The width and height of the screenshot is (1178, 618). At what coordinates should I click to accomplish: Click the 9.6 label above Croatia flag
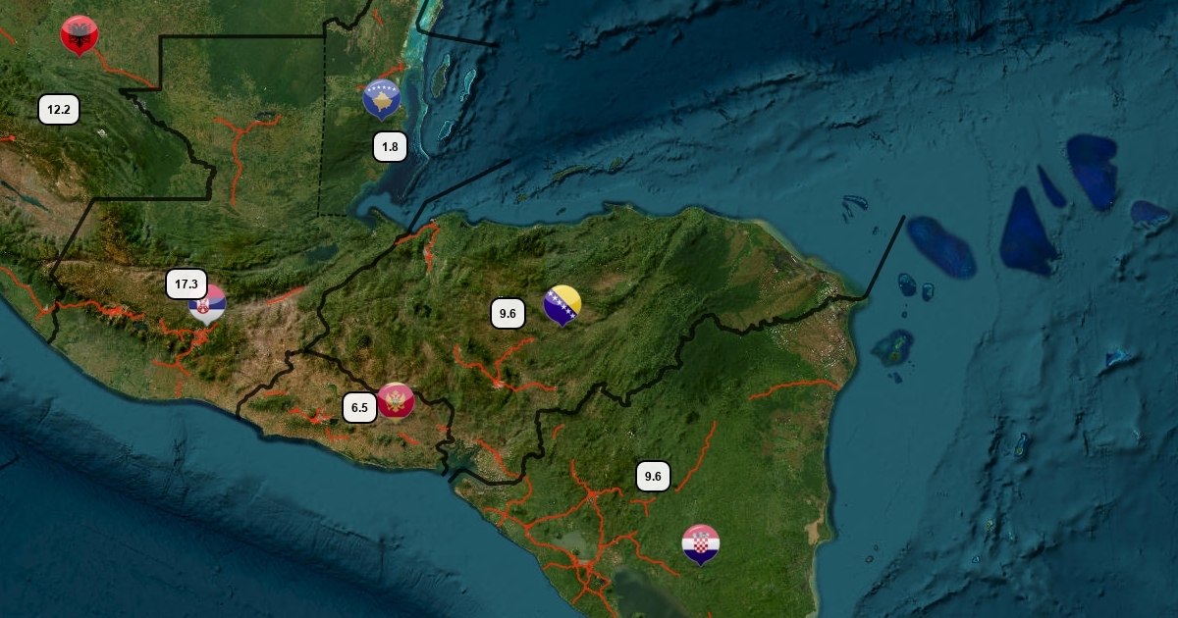653,478
